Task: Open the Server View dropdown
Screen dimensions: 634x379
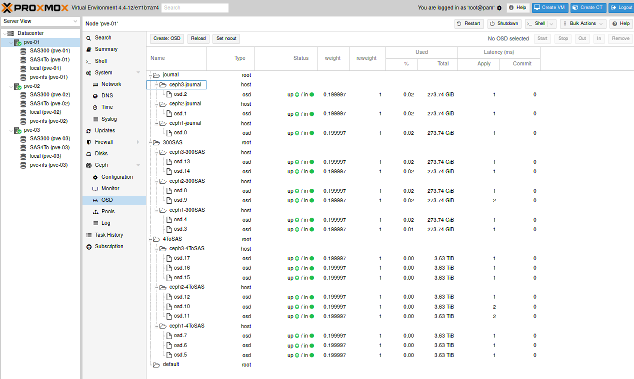Action: point(40,21)
